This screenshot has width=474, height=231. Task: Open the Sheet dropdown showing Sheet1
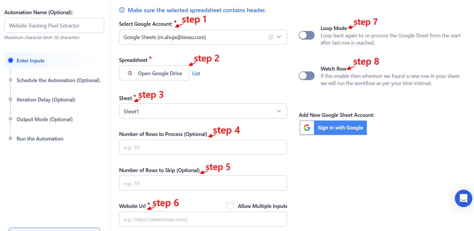click(x=203, y=111)
